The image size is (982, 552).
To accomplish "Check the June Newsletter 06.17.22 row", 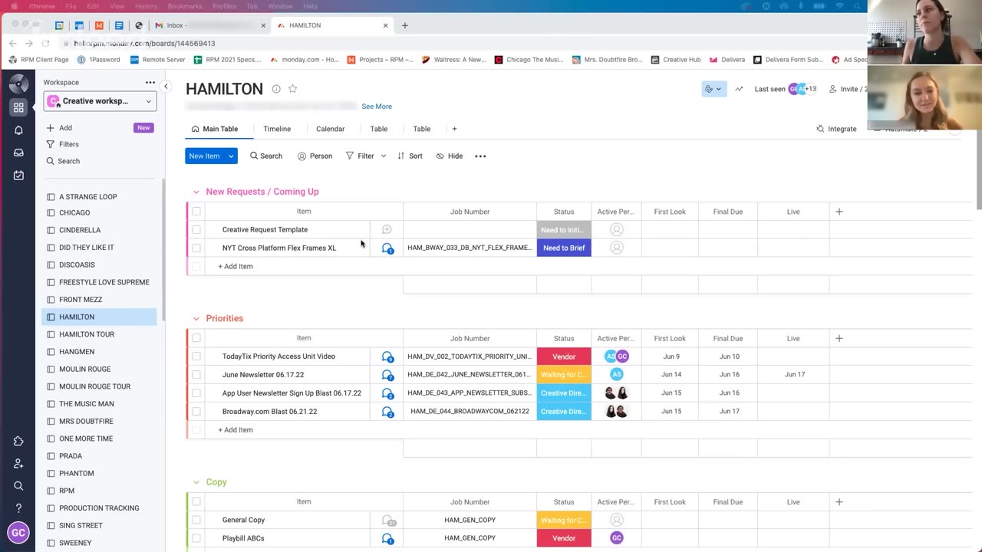I will [x=196, y=374].
